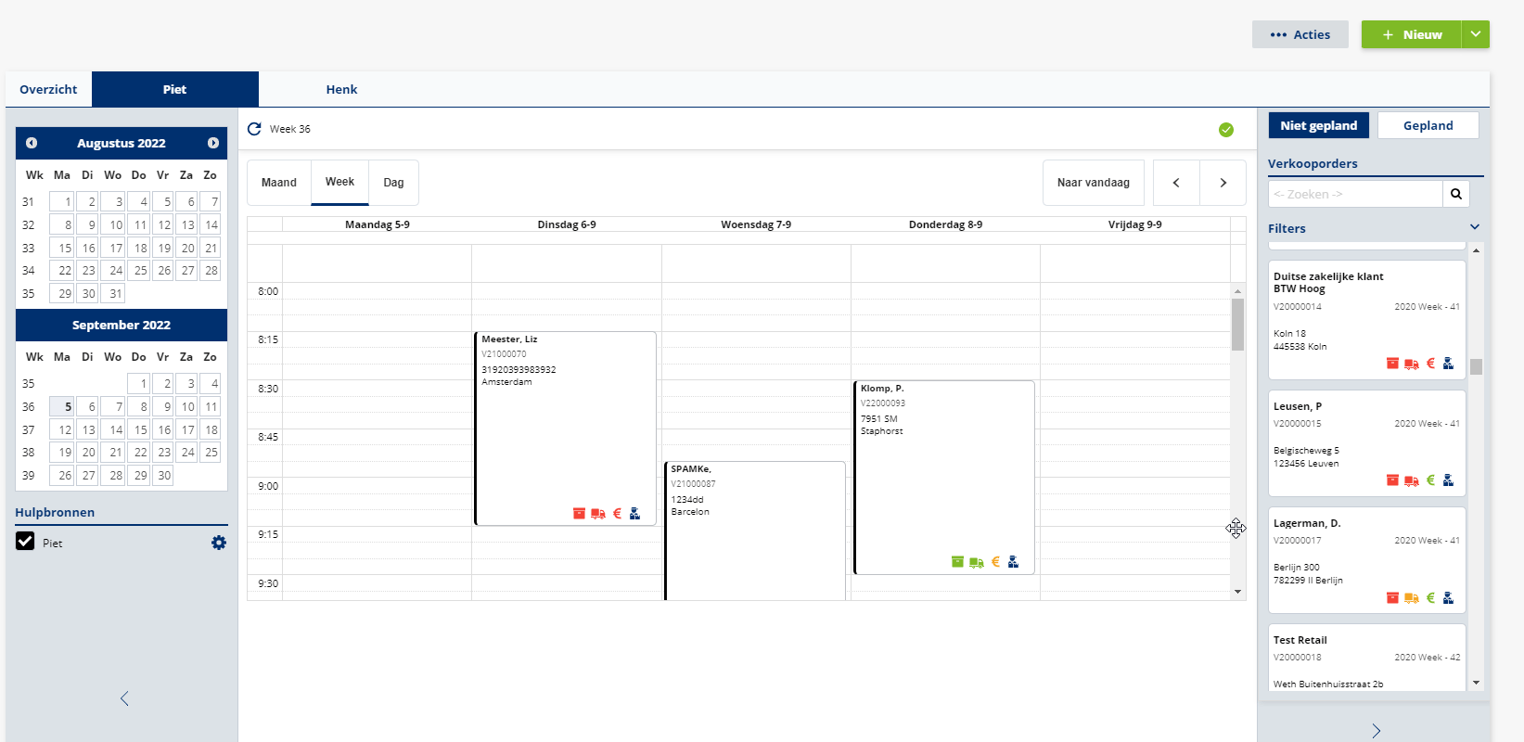Advance mini calendar to next month
Screen dimensions: 1524x742
(213, 143)
